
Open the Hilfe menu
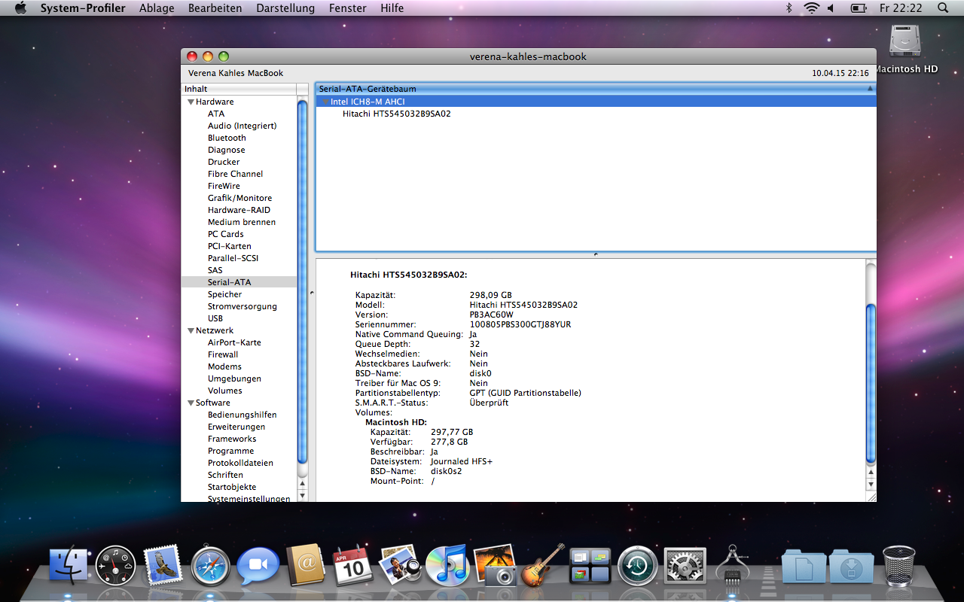(x=392, y=8)
